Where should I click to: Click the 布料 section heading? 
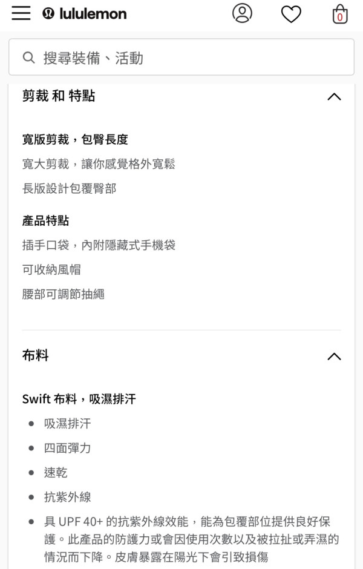click(35, 355)
